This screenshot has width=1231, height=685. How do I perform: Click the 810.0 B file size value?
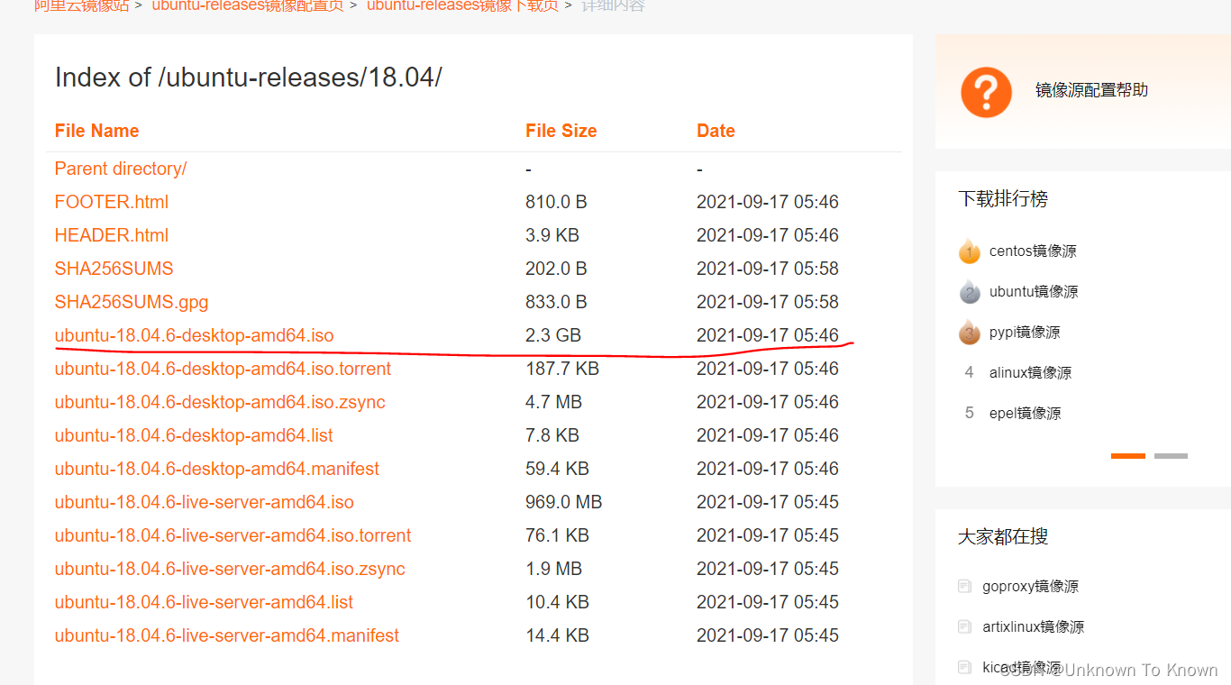556,202
